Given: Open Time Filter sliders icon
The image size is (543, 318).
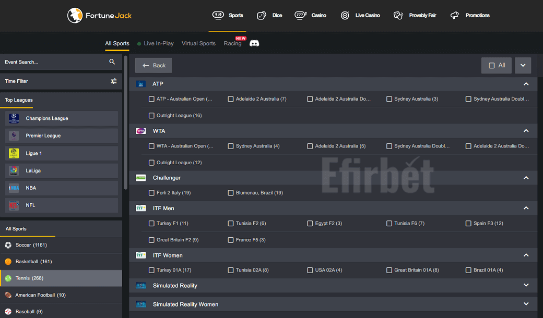Looking at the screenshot, I should 114,81.
